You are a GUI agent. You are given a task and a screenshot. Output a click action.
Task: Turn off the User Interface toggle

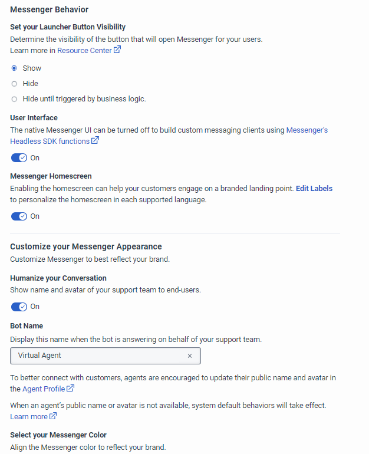pos(19,158)
